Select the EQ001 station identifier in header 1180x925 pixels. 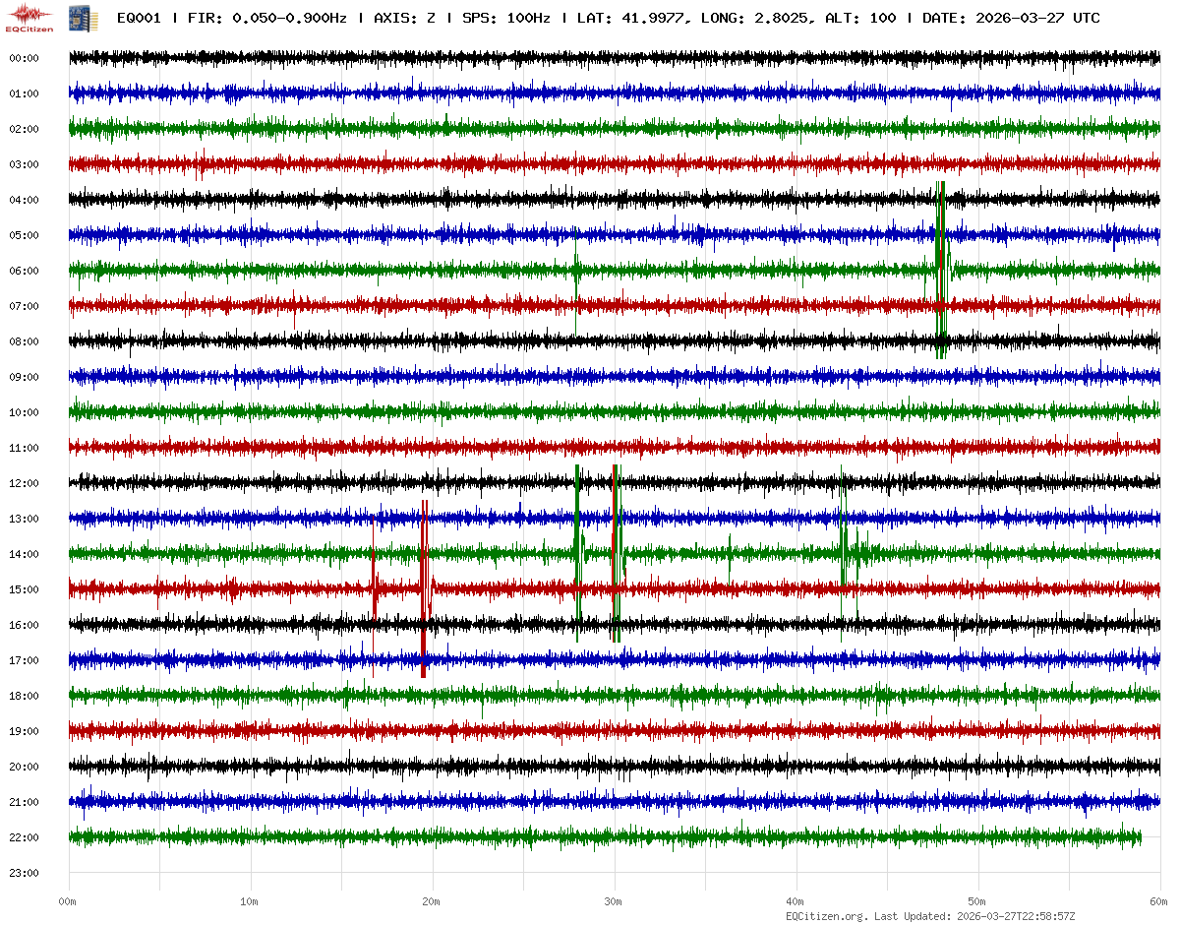pos(139,18)
